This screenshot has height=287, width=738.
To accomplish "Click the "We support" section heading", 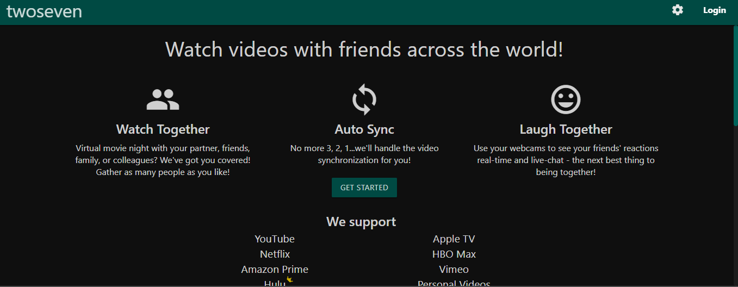I will pos(361,222).
